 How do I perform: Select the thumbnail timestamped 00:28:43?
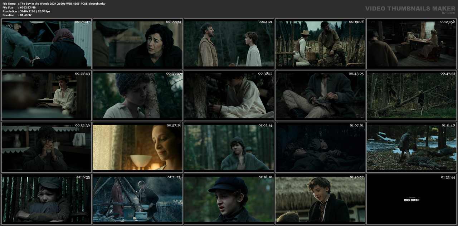pos(47,95)
